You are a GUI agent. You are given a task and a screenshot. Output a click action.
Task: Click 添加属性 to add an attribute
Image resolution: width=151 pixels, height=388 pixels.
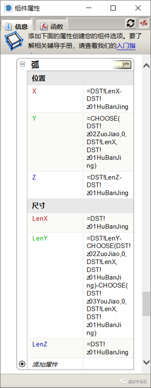click(45, 364)
